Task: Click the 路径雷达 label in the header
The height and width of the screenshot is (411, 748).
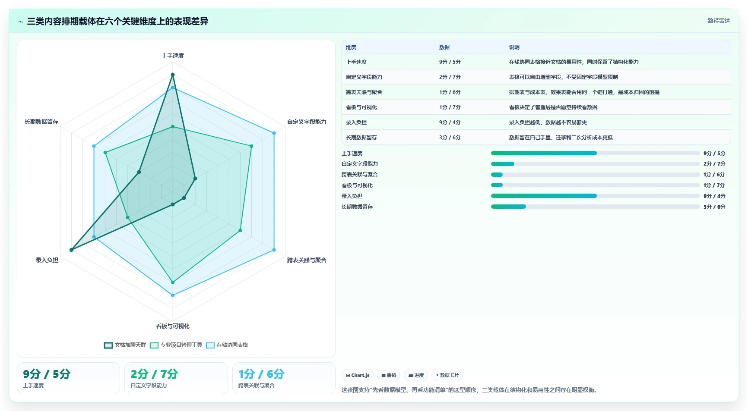Action: point(719,21)
